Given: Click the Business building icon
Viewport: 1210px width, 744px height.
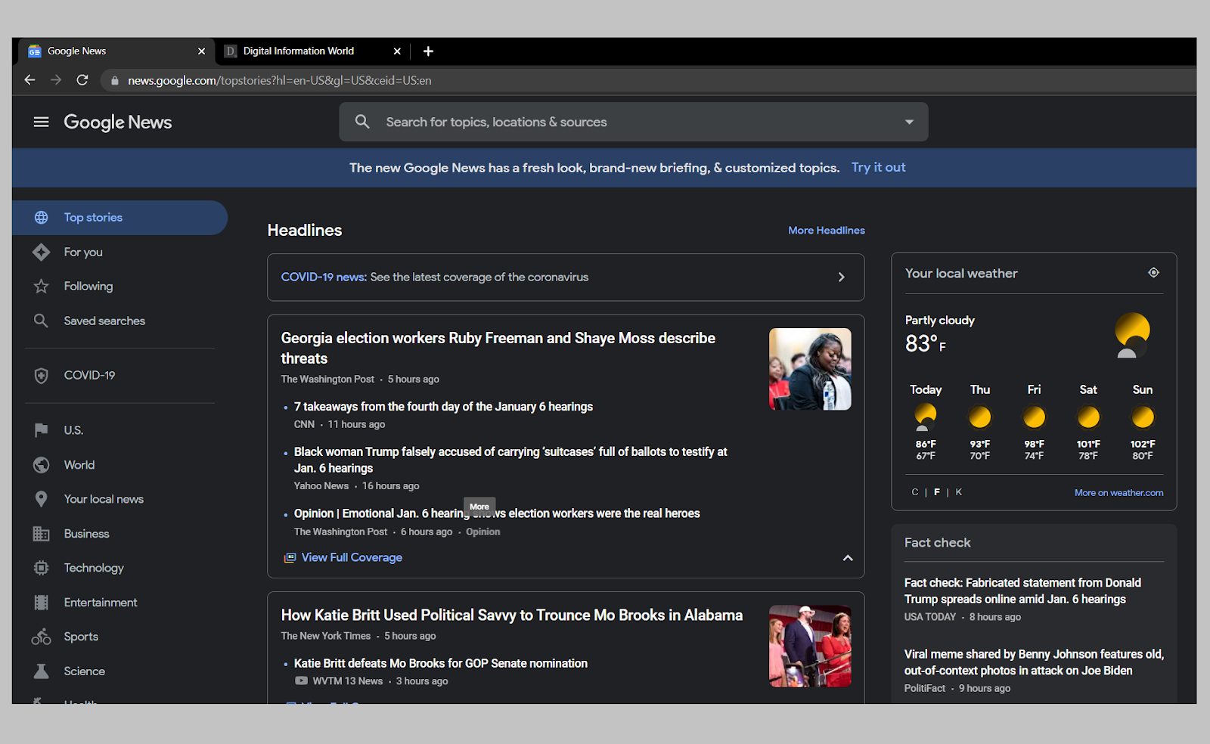Looking at the screenshot, I should click(x=42, y=534).
